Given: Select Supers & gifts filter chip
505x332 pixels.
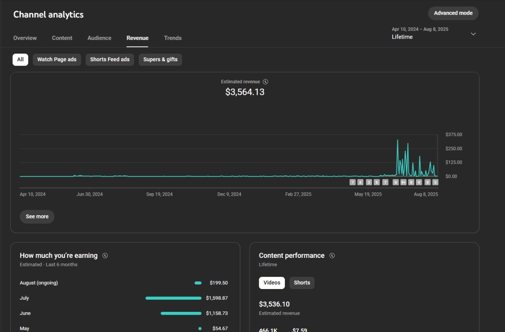Looking at the screenshot, I should point(160,60).
